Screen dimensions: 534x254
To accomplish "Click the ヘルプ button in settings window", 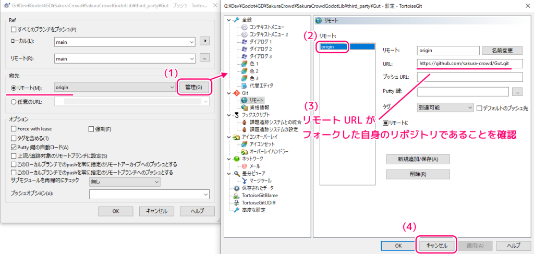I will point(514,246).
